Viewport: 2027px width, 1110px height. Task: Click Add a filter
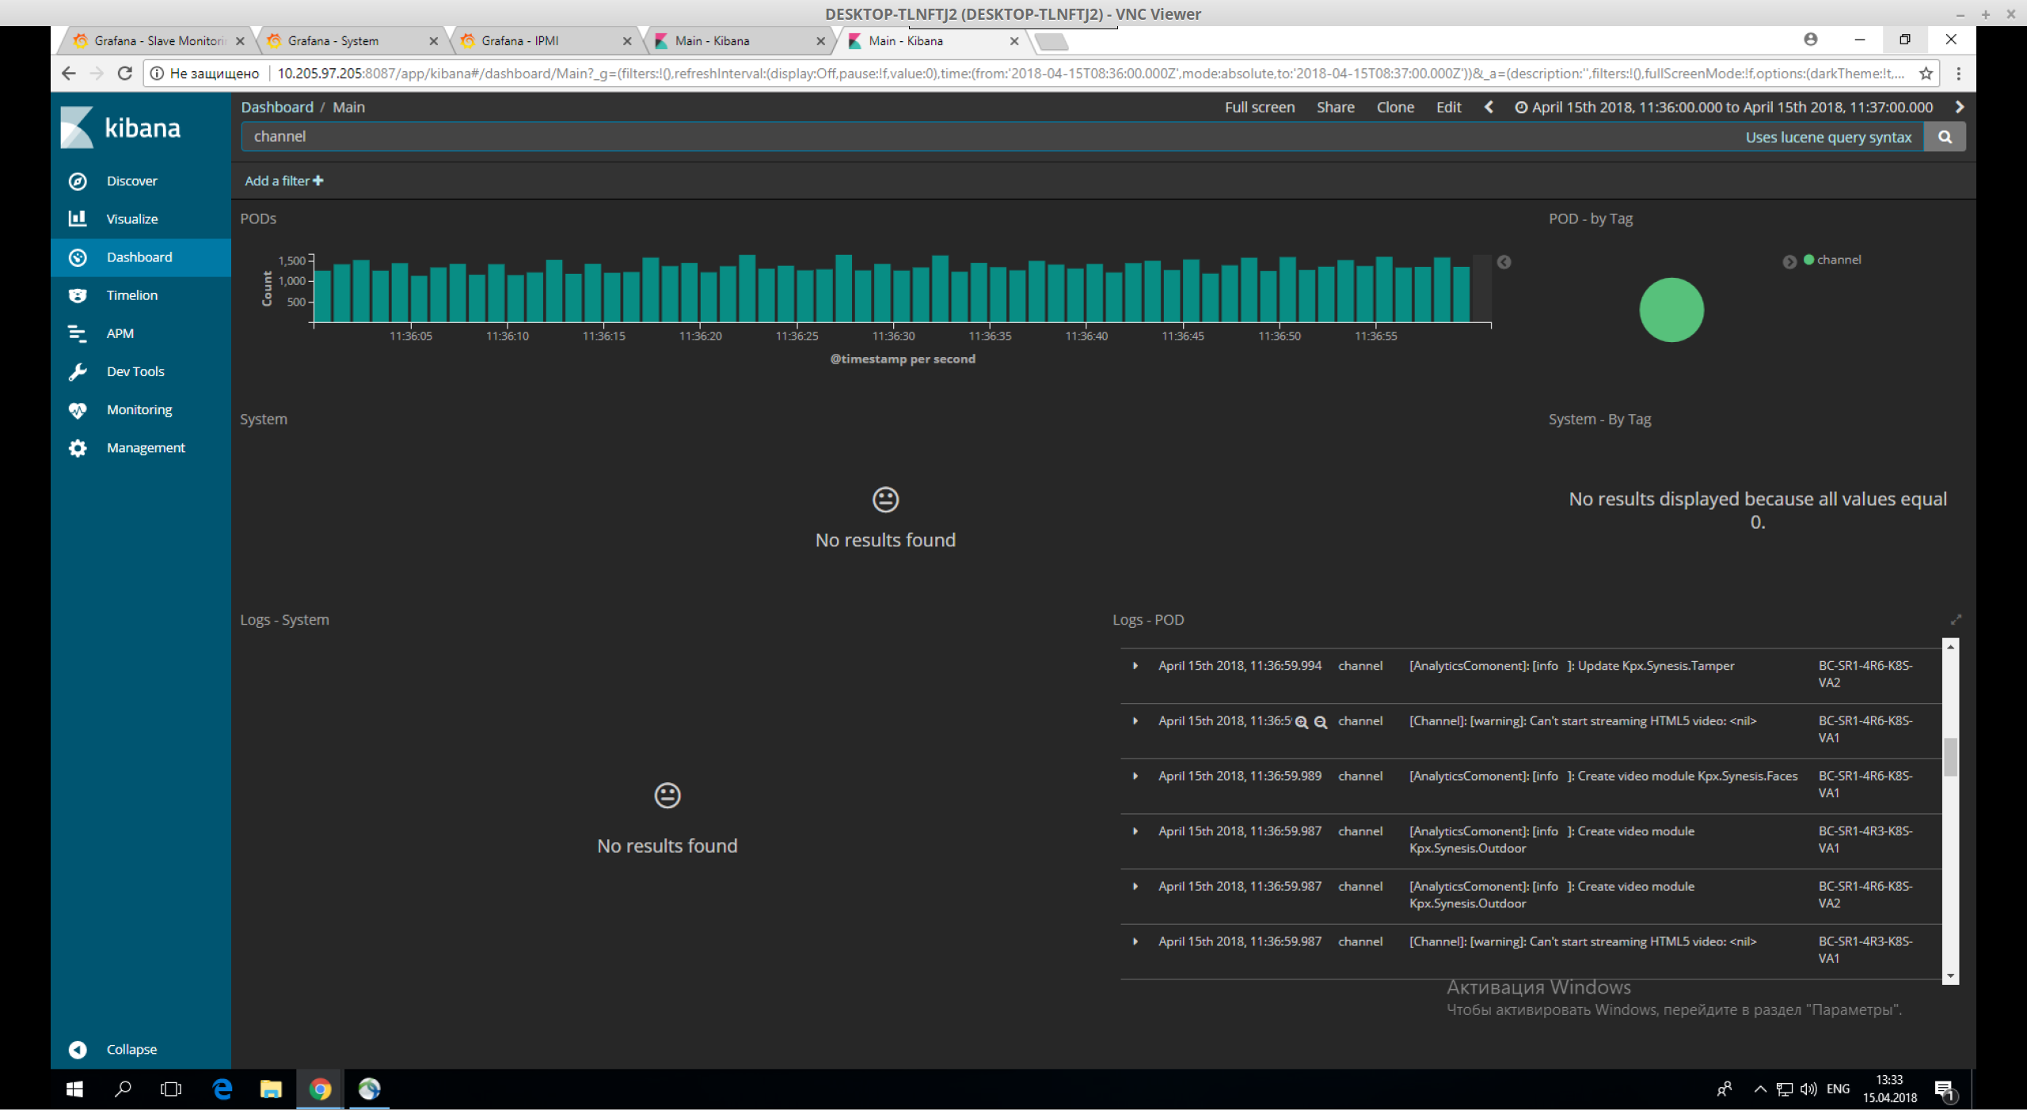coord(283,181)
